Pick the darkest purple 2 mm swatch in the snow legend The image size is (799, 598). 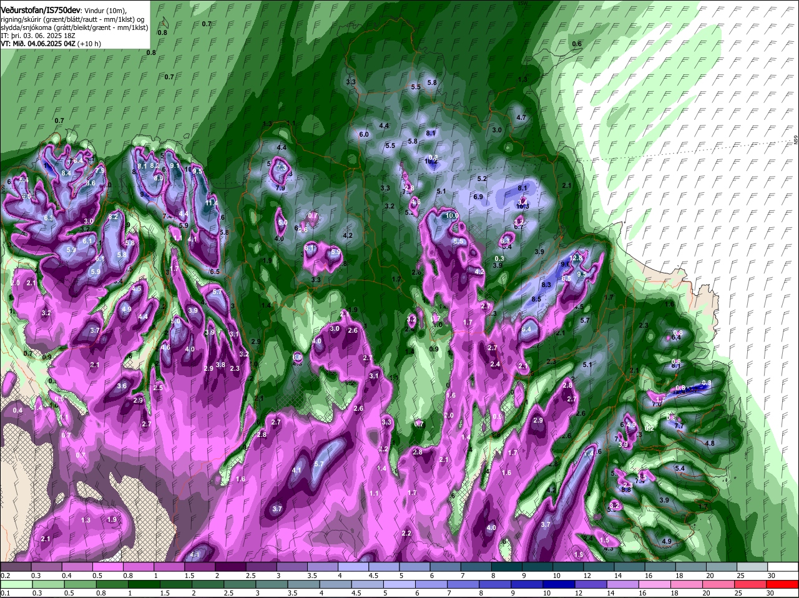click(230, 567)
